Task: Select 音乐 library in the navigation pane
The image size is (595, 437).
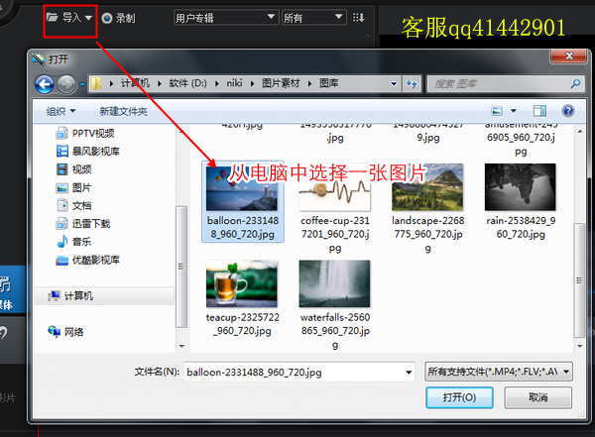Action: point(74,242)
